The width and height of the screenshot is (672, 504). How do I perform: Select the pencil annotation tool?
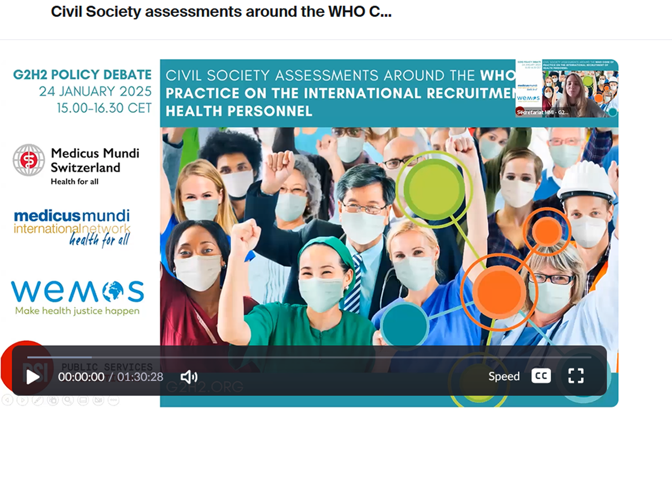click(x=38, y=400)
